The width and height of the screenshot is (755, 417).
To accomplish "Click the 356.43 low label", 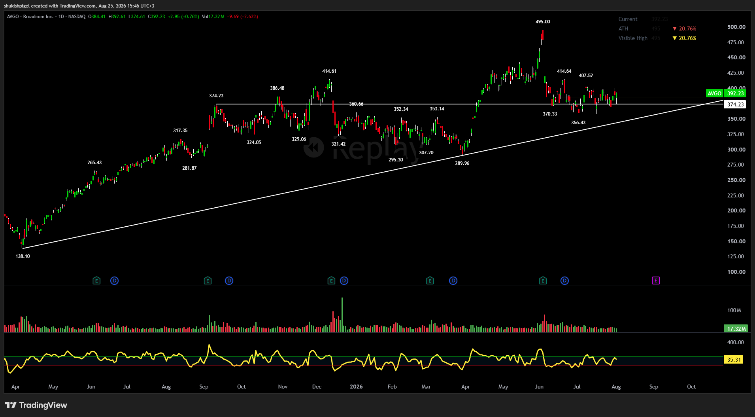I will tap(578, 123).
